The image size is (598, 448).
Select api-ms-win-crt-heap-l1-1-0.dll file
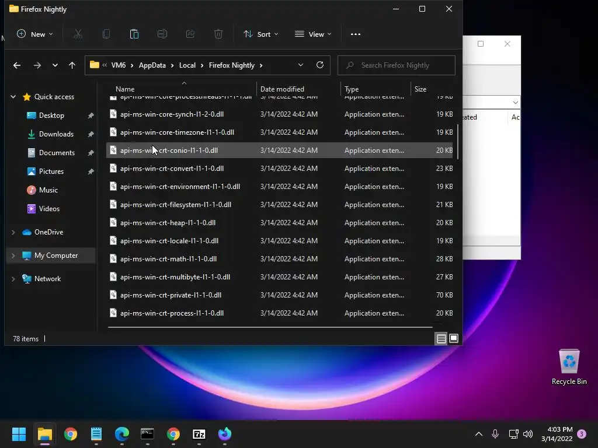279,222
